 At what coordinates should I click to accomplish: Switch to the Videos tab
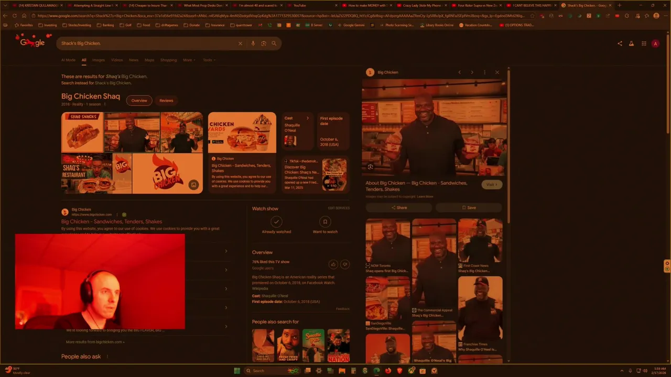point(117,60)
